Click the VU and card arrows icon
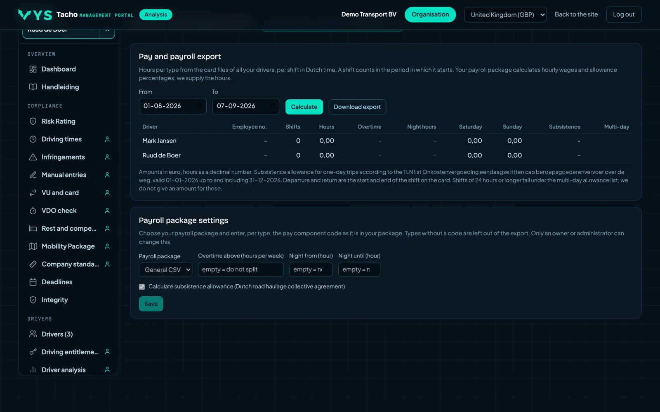The width and height of the screenshot is (660, 412). [x=33, y=193]
